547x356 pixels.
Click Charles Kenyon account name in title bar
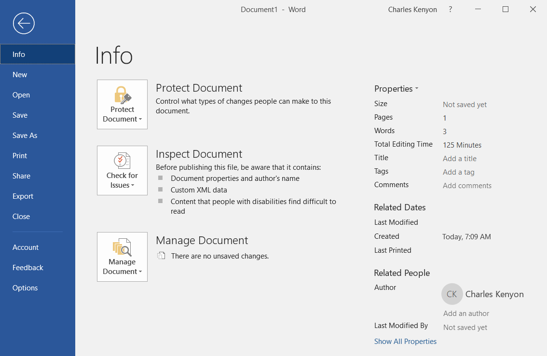tap(412, 10)
